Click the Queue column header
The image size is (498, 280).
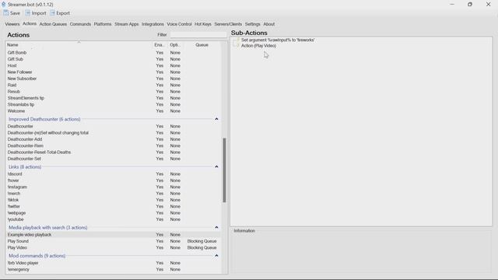click(202, 45)
